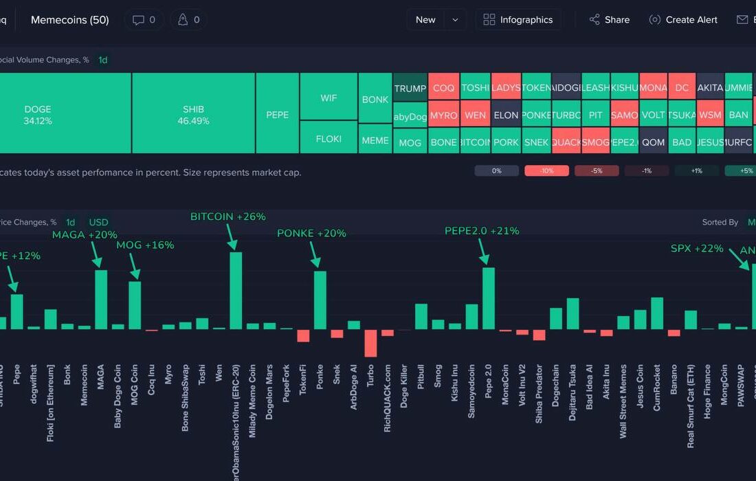Image resolution: width=756 pixels, height=481 pixels.
Task: Select the VOLT treemap cell
Action: [654, 114]
